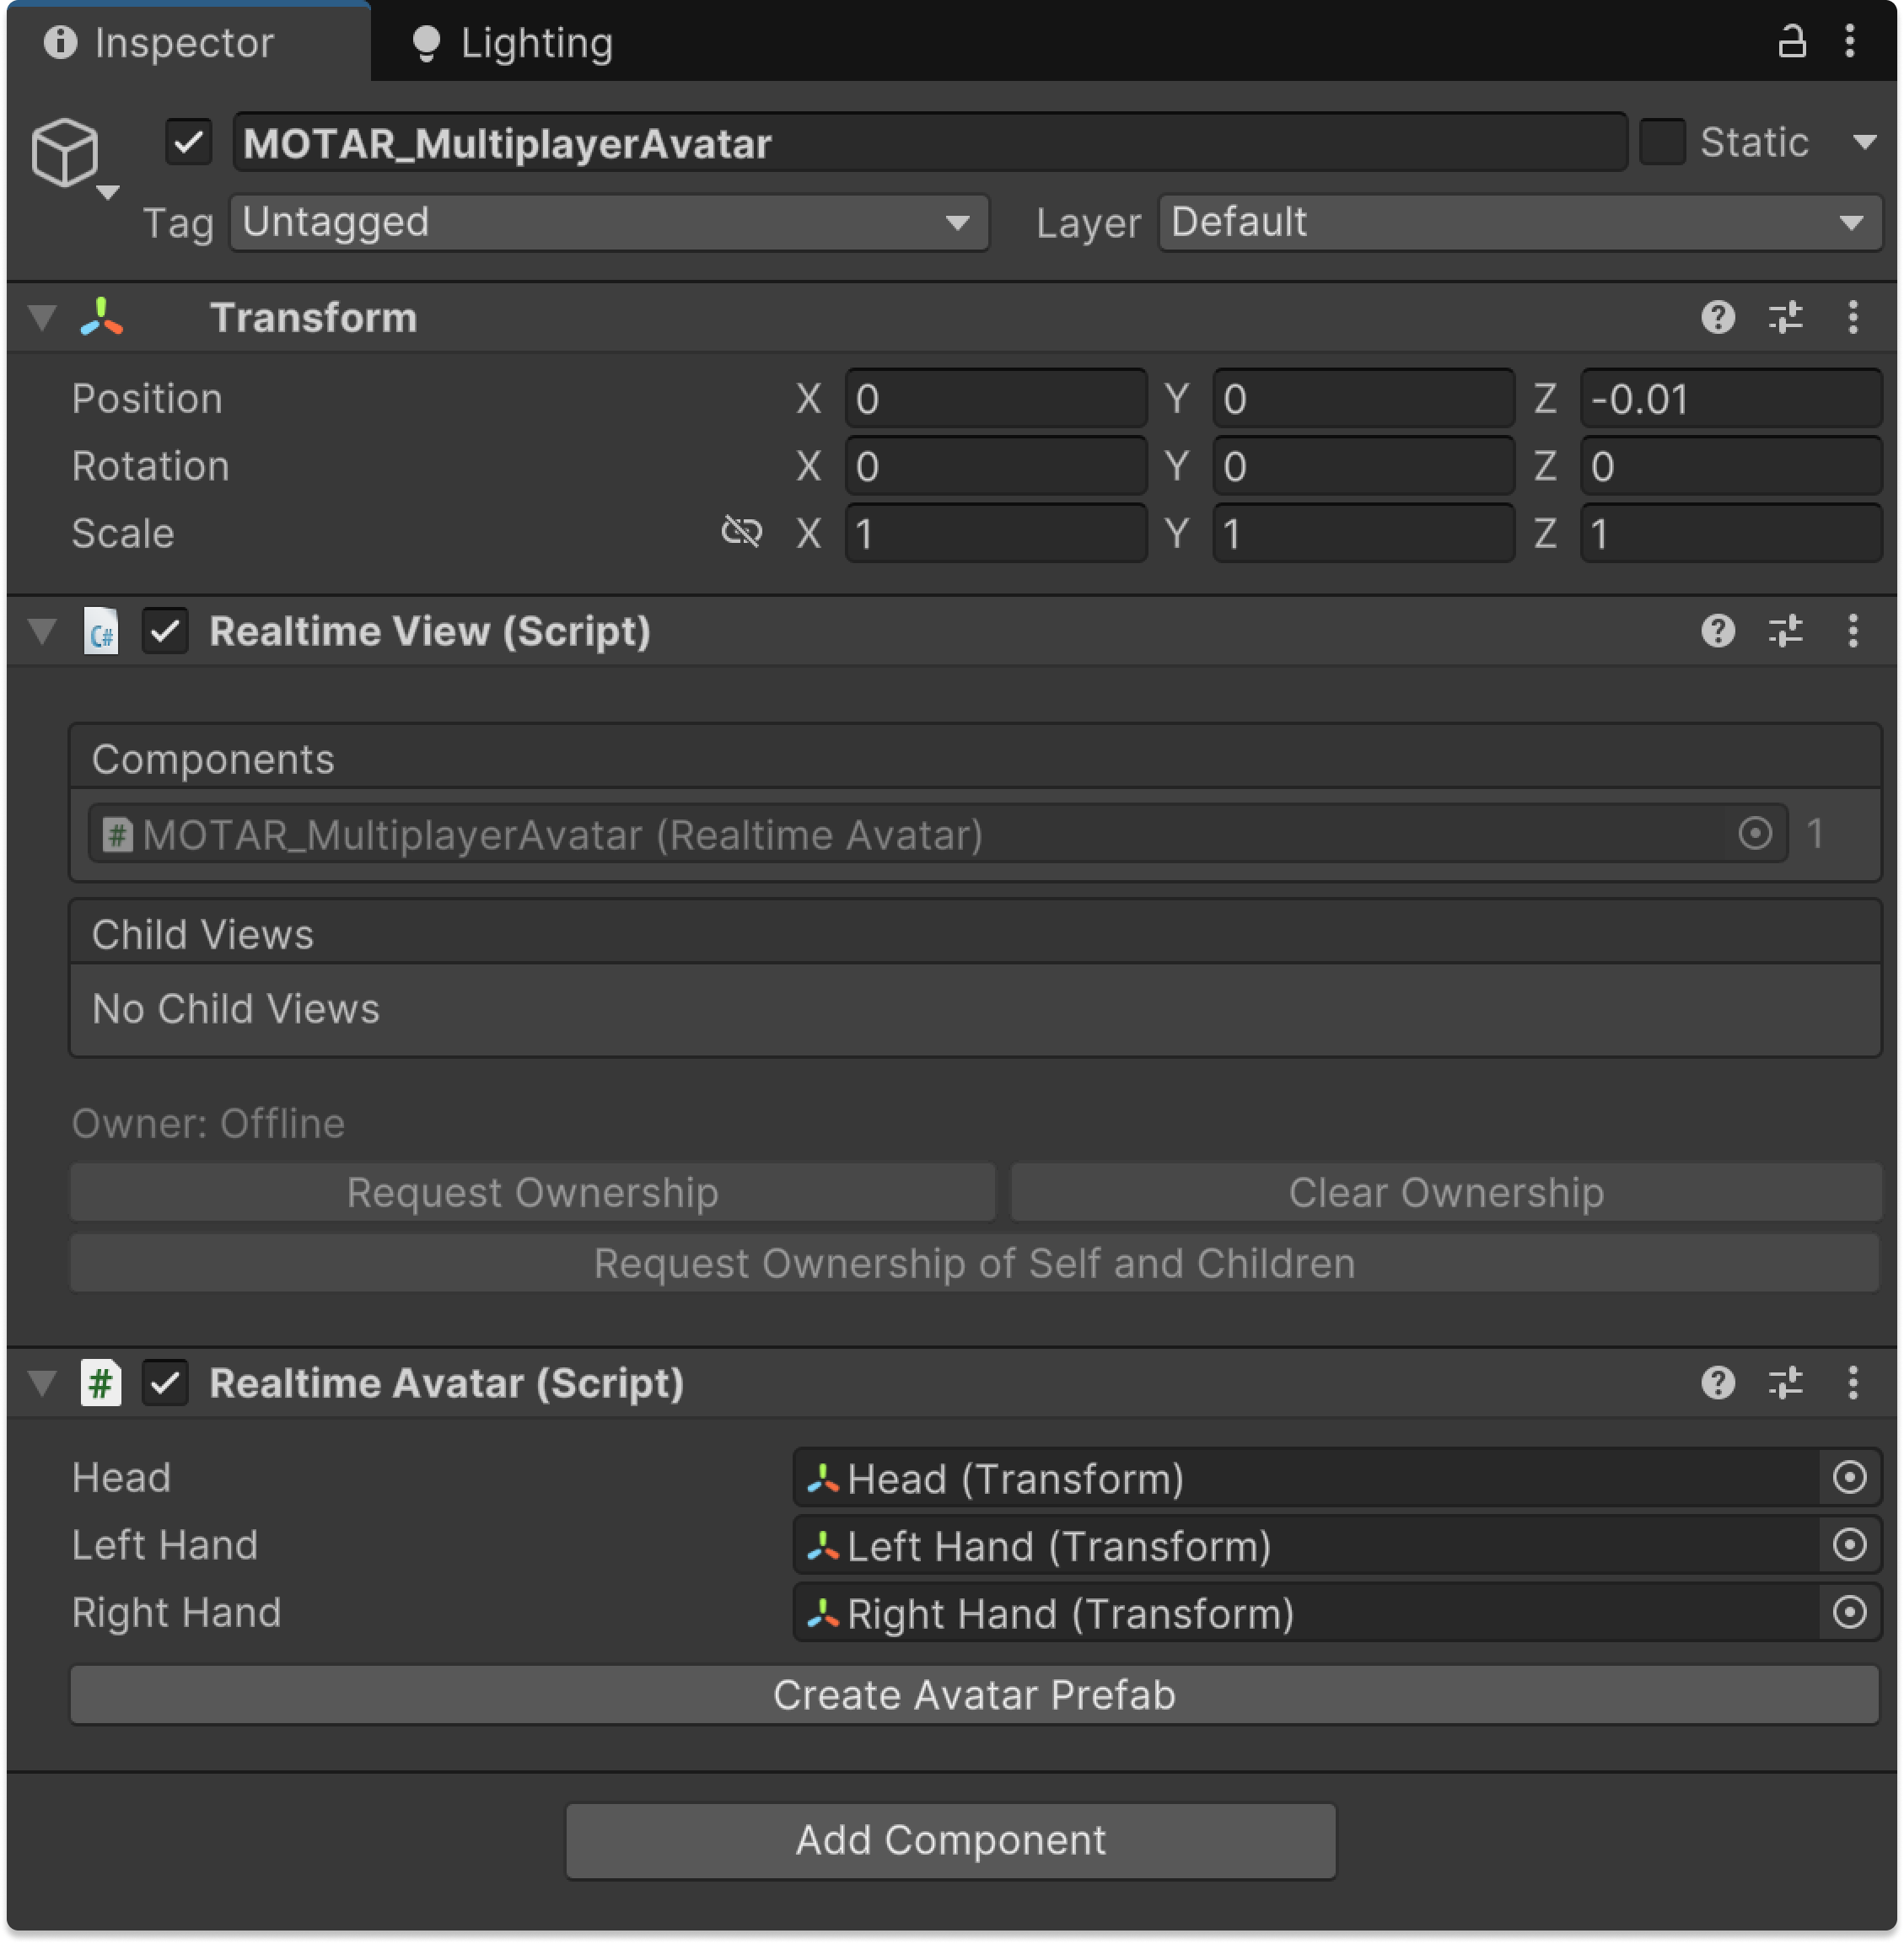Disable the Realtime Avatar script checkbox

coord(165,1383)
